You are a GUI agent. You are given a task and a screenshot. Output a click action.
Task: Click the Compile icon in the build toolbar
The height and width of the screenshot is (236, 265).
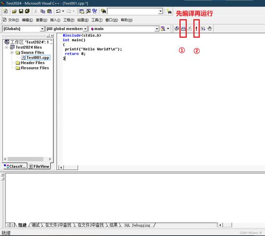point(177,28)
